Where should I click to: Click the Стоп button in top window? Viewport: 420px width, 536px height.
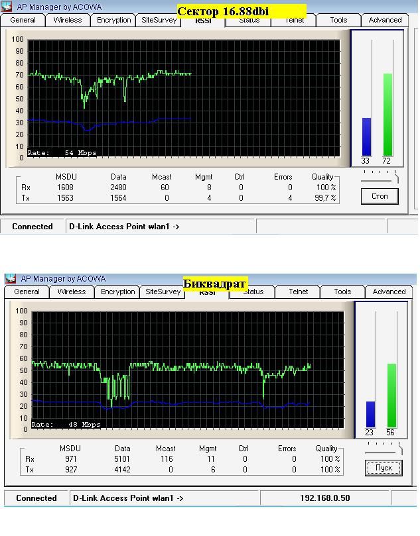tap(380, 196)
